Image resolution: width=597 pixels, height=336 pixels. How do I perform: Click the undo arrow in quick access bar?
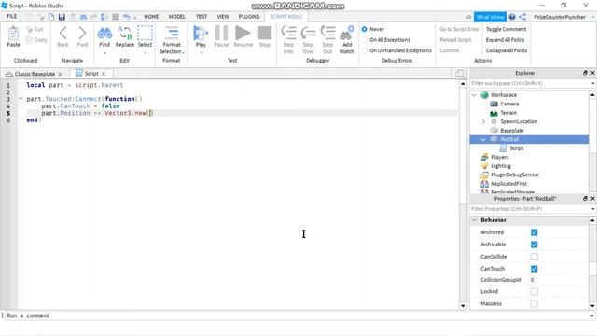126,17
